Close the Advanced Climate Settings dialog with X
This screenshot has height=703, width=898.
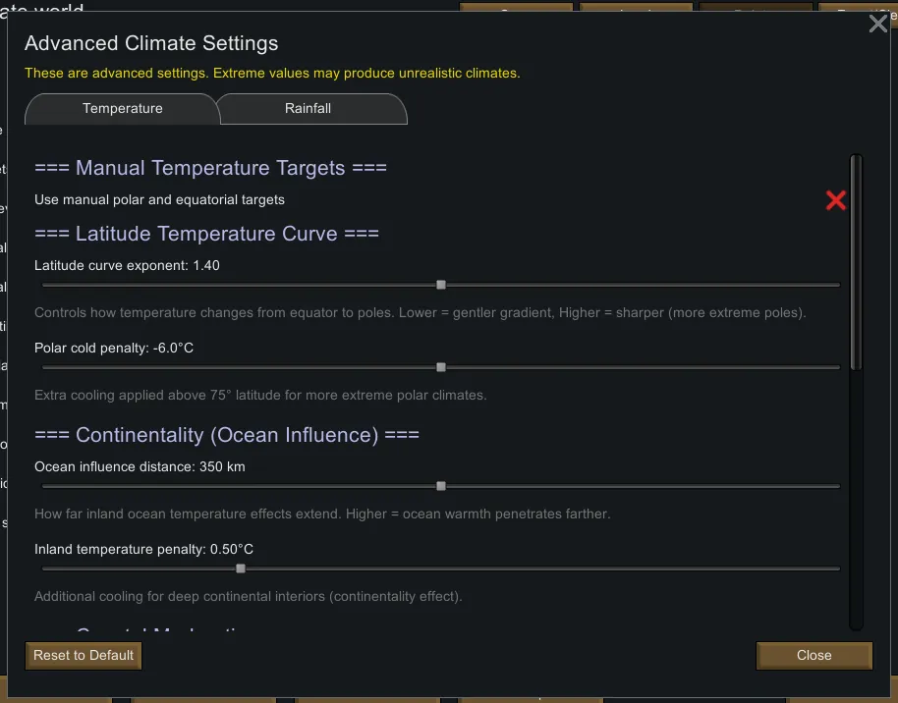[877, 25]
